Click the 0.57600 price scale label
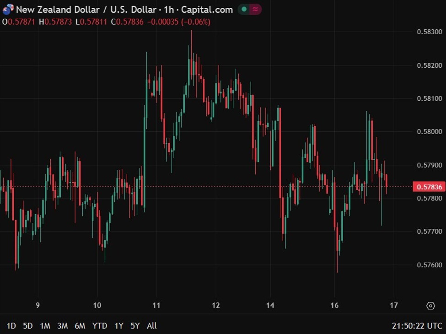Screen dimensions: 446x334 point(429,265)
